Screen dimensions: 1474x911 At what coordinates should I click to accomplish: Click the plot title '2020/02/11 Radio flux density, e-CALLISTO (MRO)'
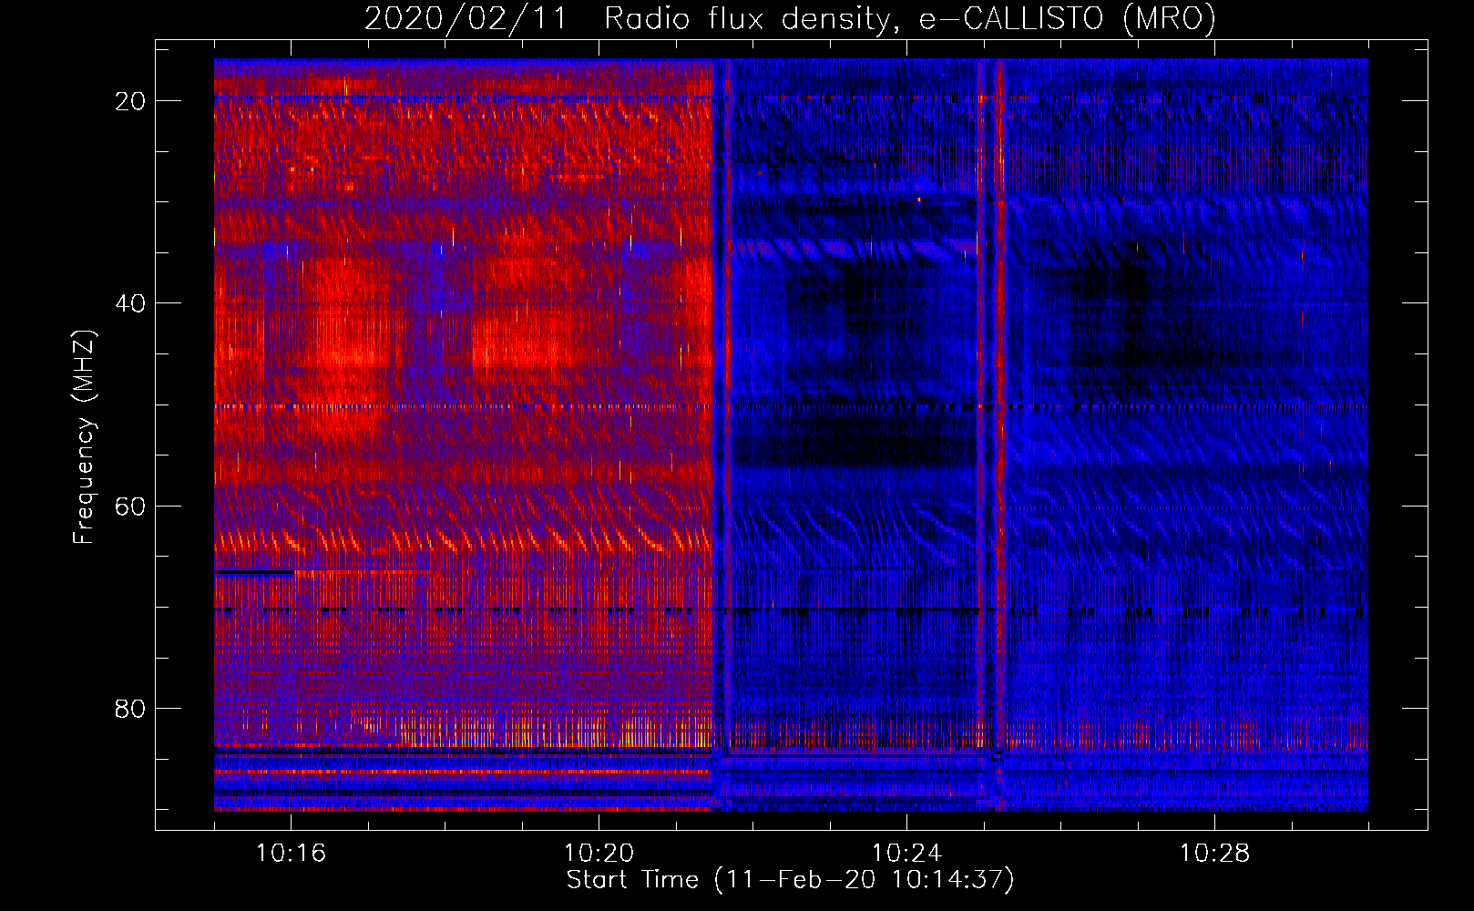[790, 18]
